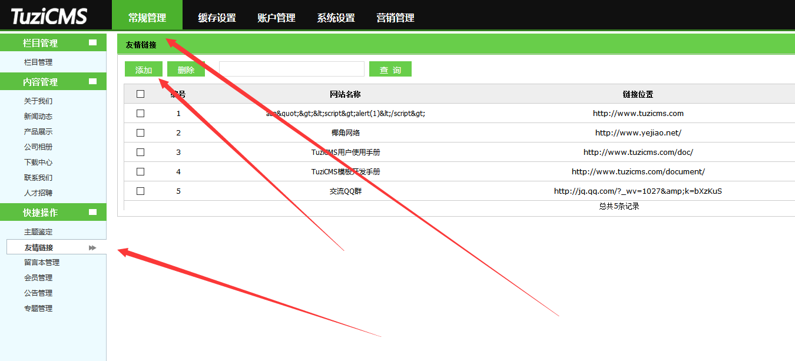Open the 系统设置 tab
The image size is (795, 361).
point(336,18)
